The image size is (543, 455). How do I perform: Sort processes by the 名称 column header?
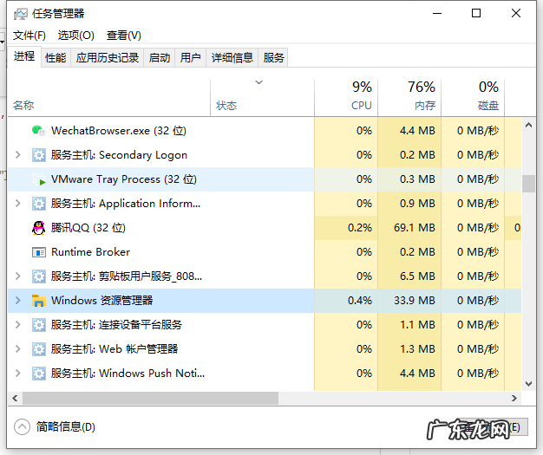click(108, 98)
